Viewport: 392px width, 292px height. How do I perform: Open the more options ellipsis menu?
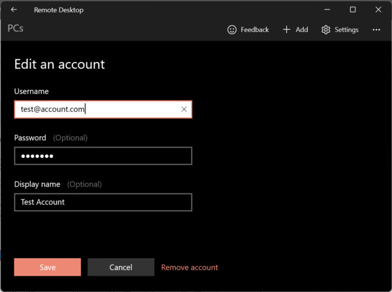click(376, 30)
